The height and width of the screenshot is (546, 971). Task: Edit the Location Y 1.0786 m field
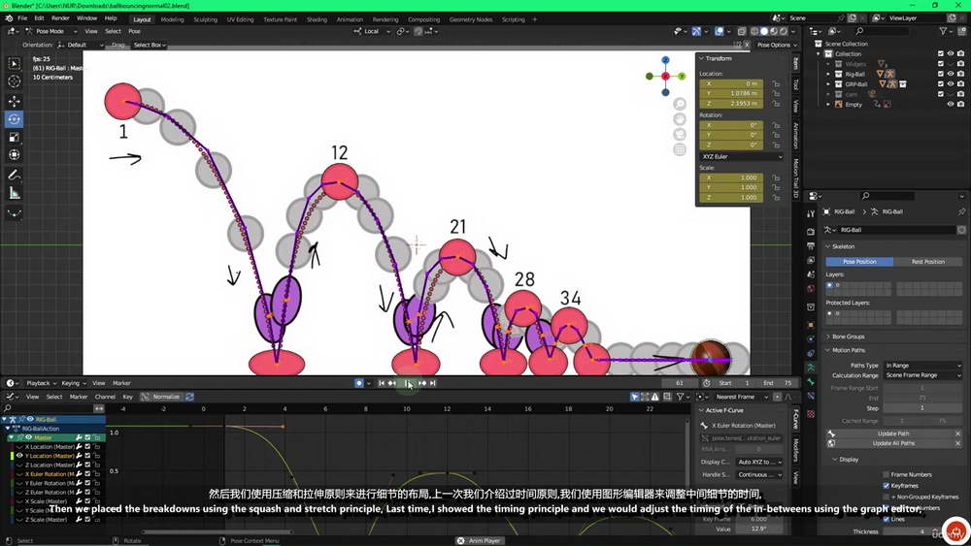point(731,93)
